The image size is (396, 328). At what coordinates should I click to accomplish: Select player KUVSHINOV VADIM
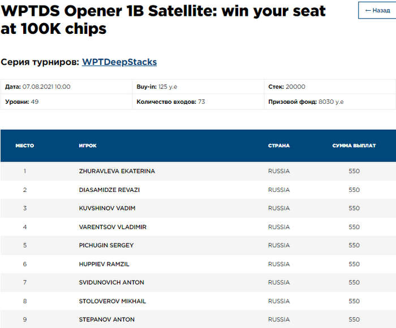[x=107, y=208]
